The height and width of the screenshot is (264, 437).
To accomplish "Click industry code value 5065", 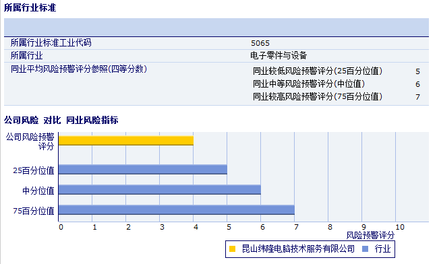I will (260, 43).
